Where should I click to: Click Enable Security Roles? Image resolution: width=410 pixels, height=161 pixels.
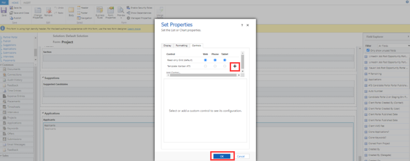[139, 8]
